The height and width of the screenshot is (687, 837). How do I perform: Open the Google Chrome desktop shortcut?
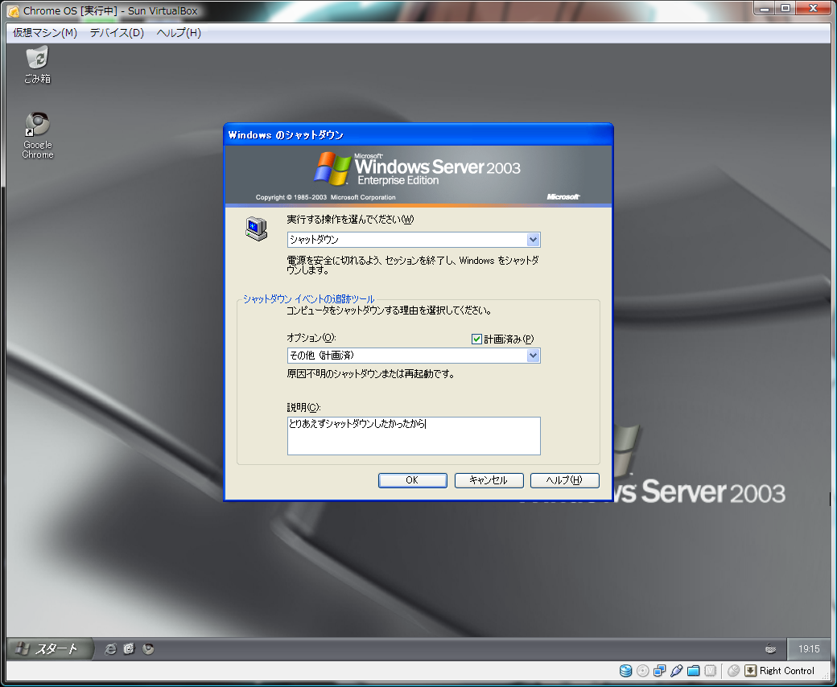tap(37, 135)
